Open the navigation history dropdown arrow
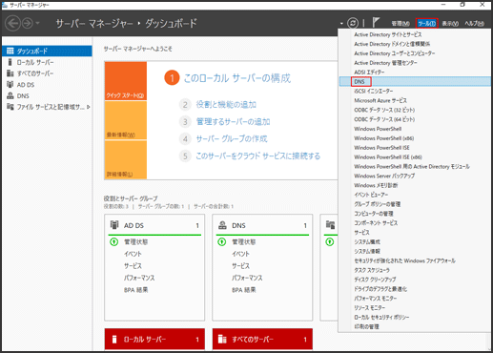Viewport: 493px width, 353px height. click(38, 24)
